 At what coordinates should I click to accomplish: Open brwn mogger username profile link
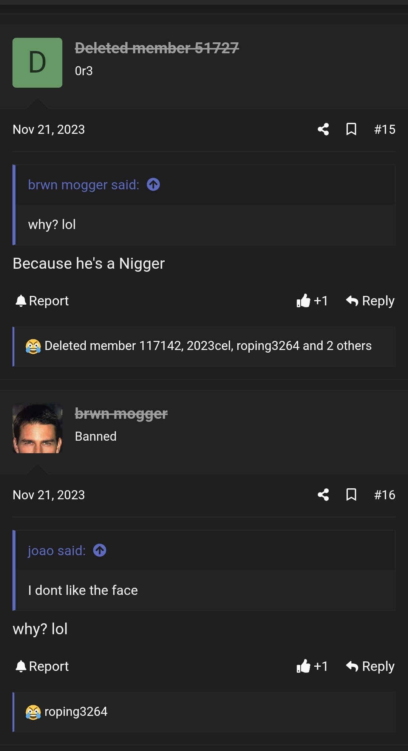[x=121, y=414]
